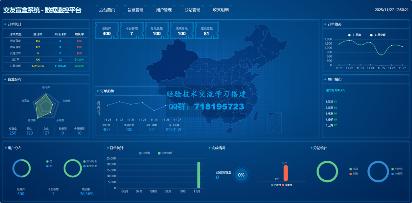This screenshot has height=203, width=412.
Task: Toggle the 女 legend in 用户分布
Action: point(49,166)
